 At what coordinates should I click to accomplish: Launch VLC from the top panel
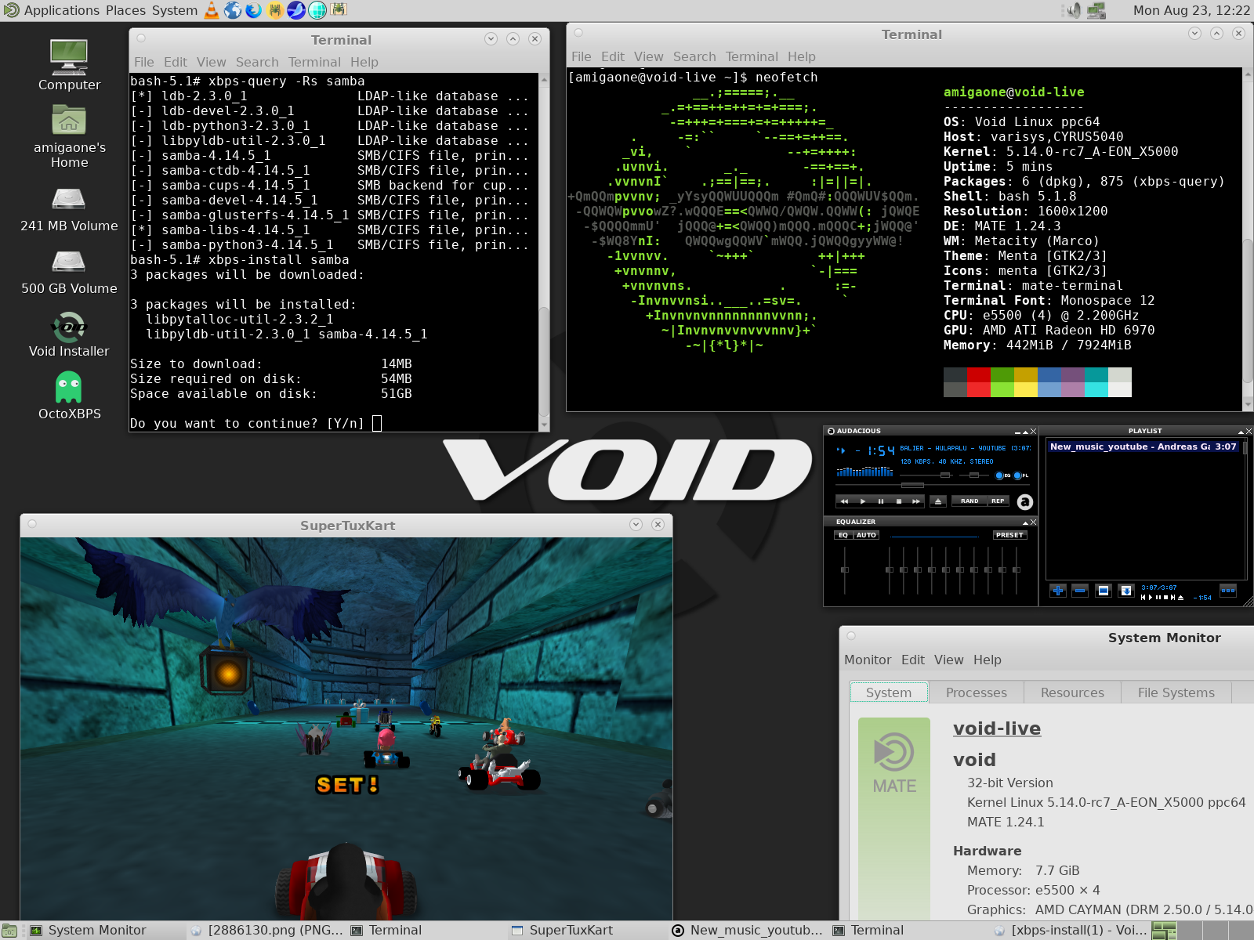point(212,10)
